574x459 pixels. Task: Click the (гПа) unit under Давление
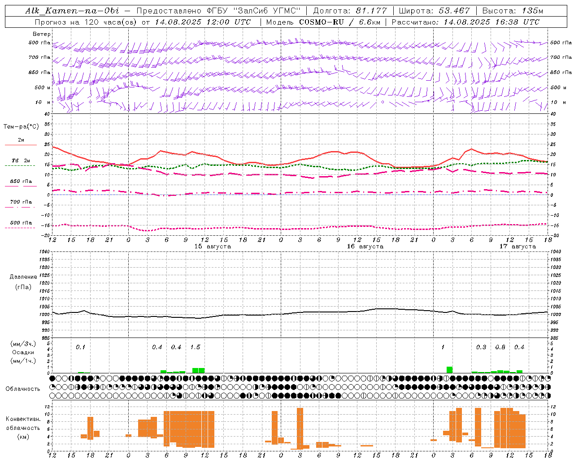[x=23, y=287]
